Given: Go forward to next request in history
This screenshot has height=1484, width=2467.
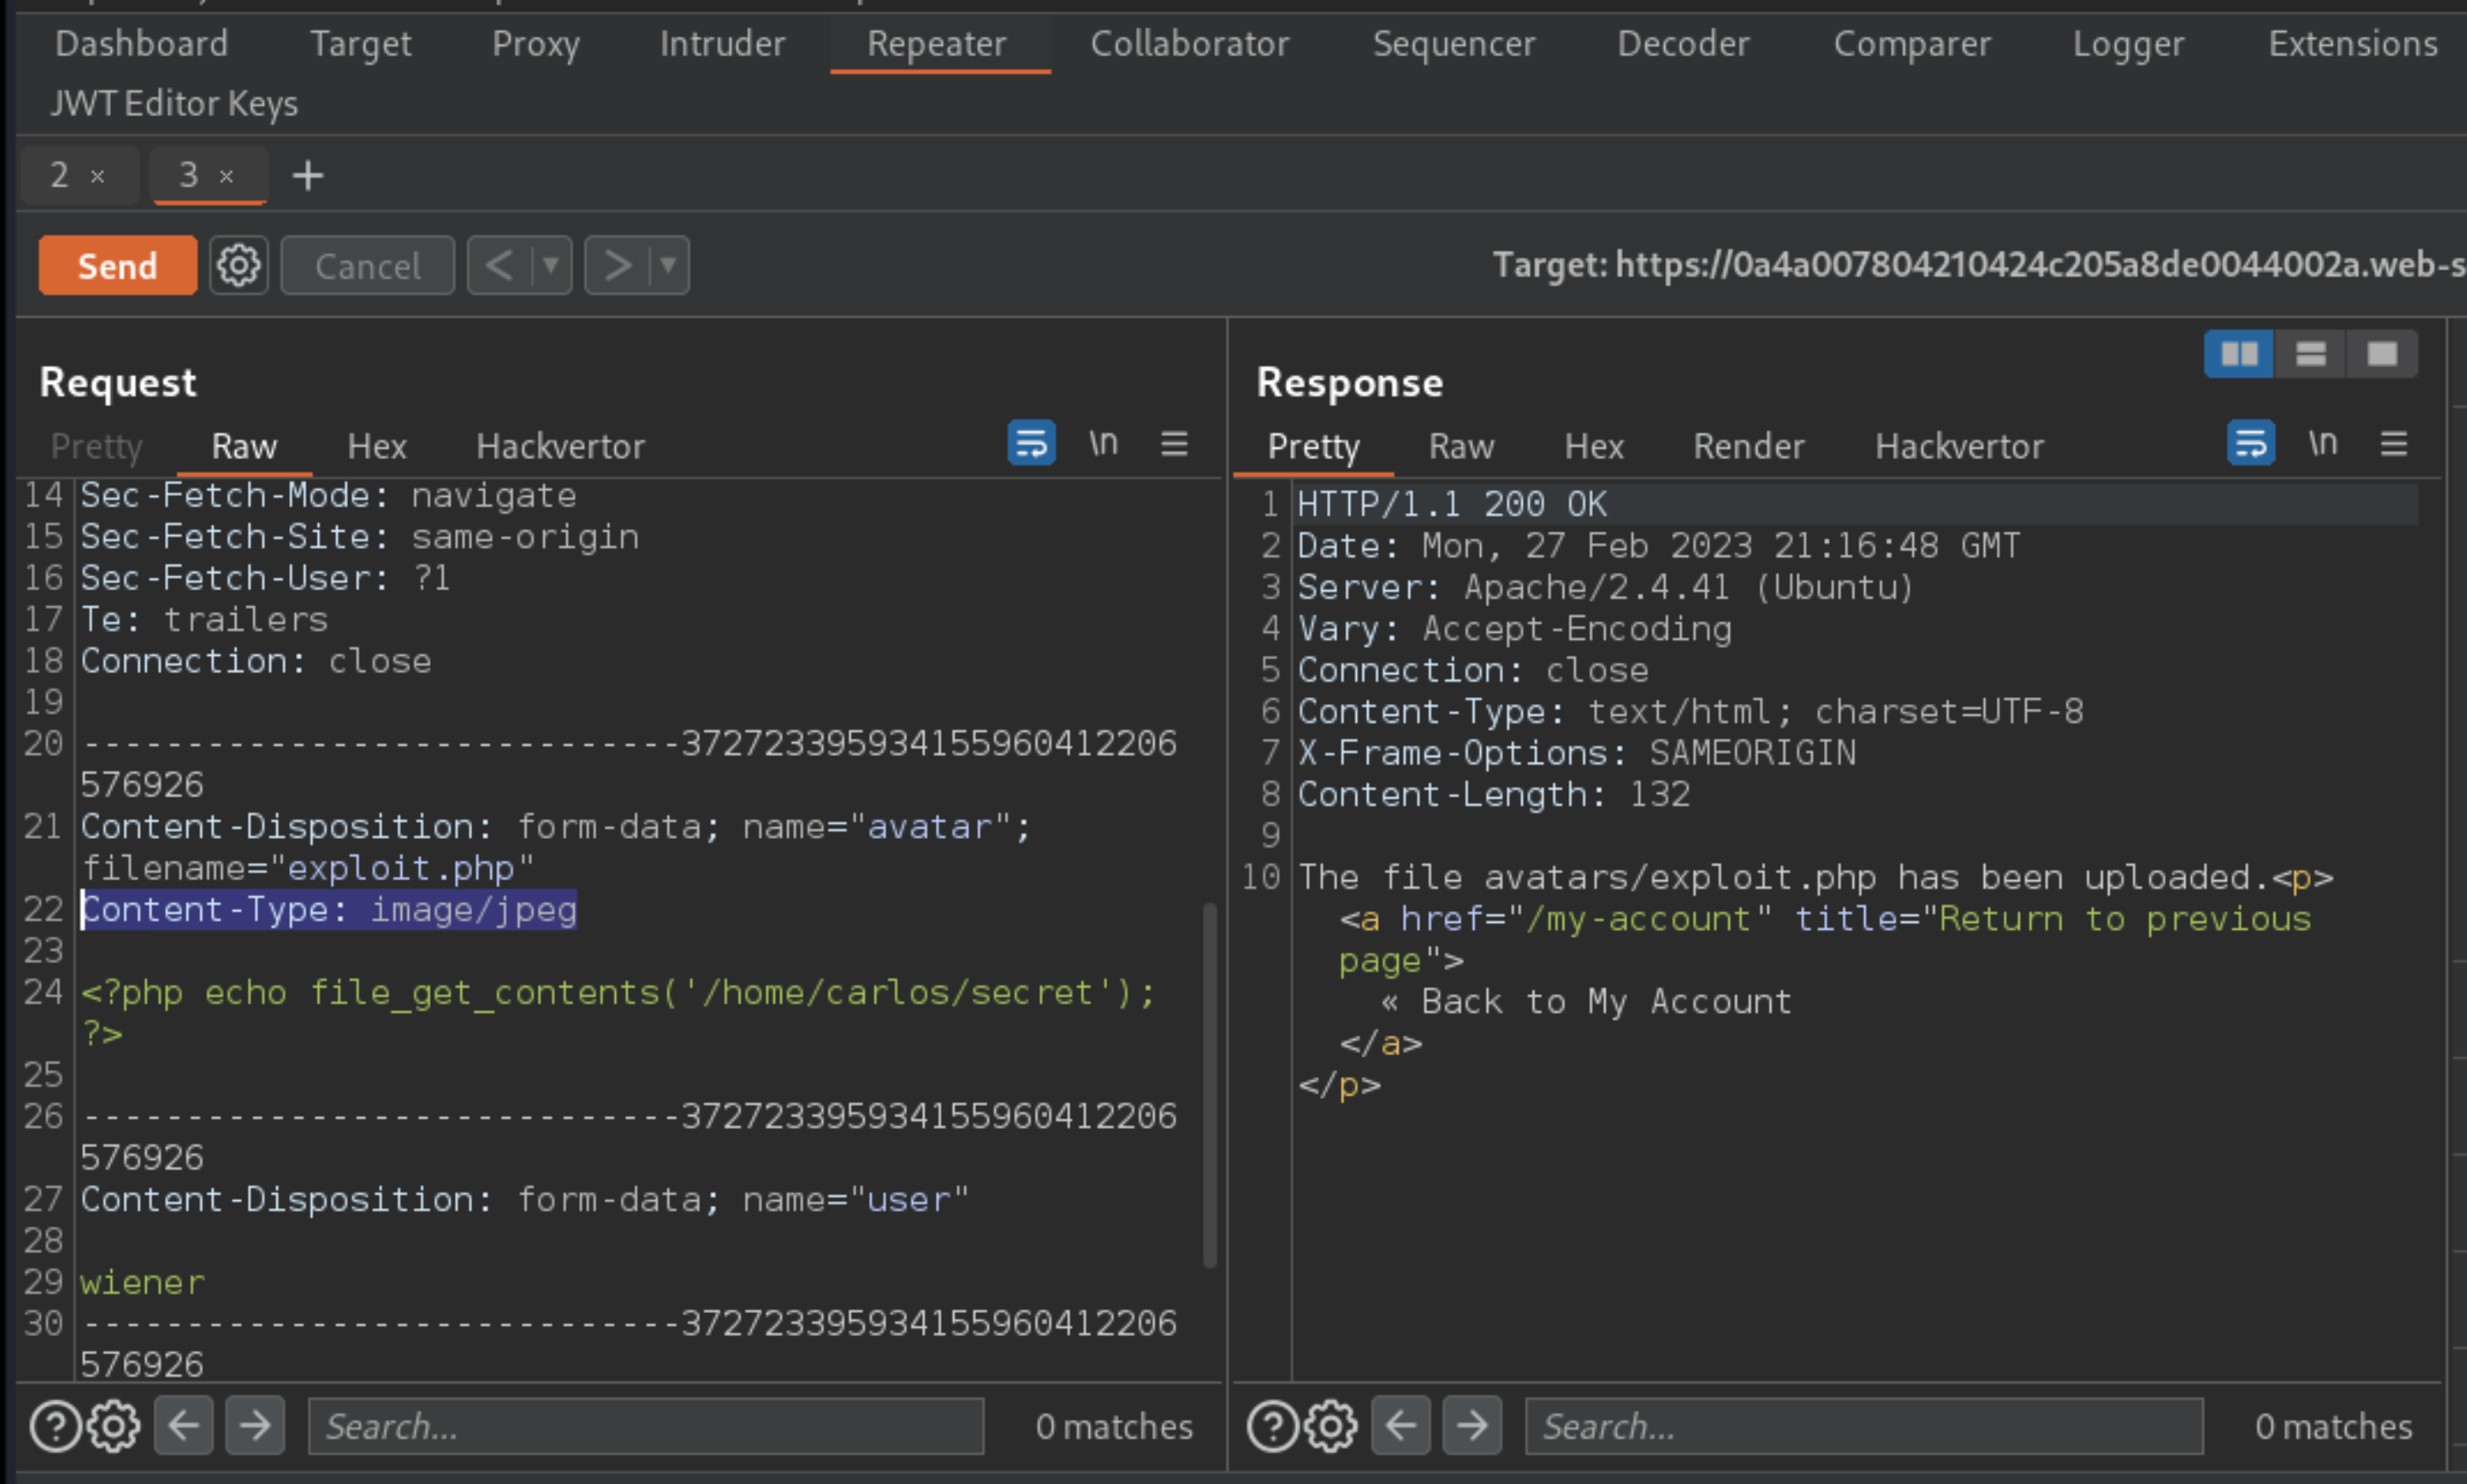Looking at the screenshot, I should (x=618, y=265).
